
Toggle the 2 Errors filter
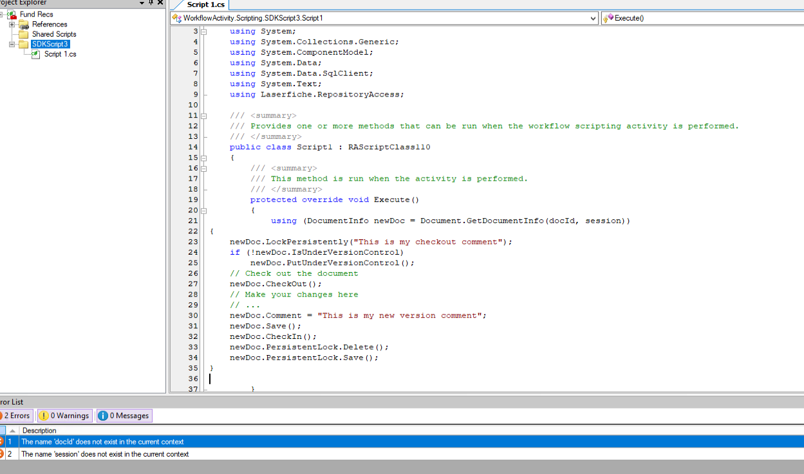click(x=15, y=415)
